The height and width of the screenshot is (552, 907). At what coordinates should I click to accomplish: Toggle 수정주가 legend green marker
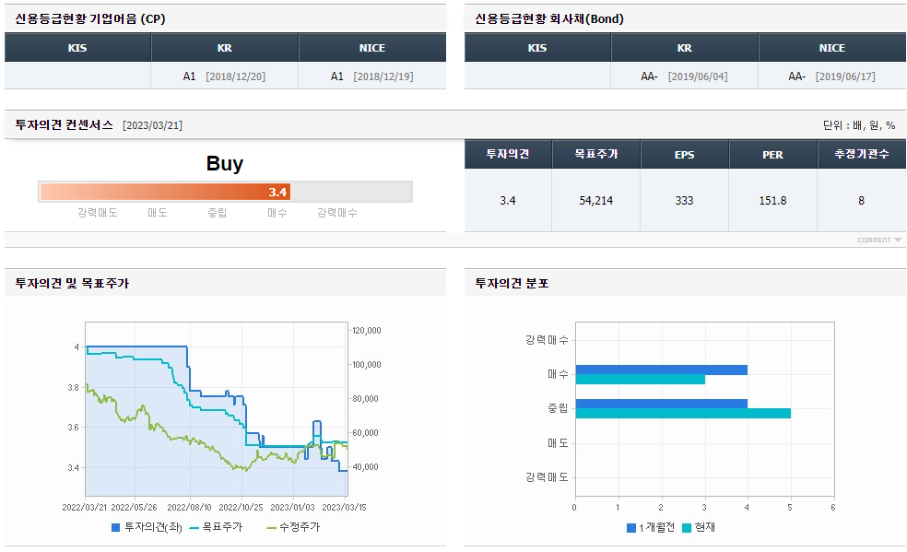pyautogui.click(x=271, y=528)
